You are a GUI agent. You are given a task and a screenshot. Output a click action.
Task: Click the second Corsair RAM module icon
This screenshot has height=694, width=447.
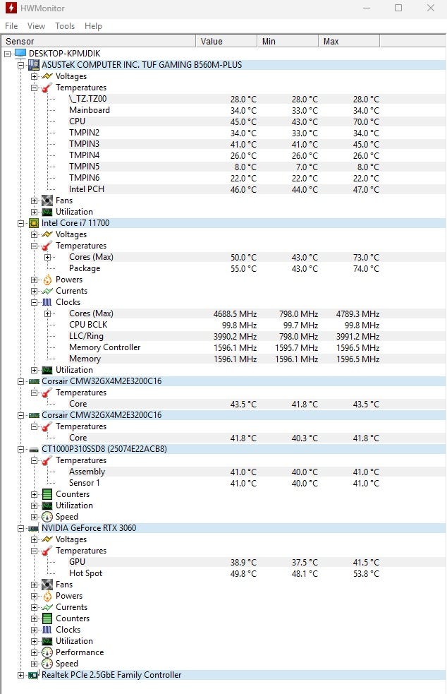[34, 415]
